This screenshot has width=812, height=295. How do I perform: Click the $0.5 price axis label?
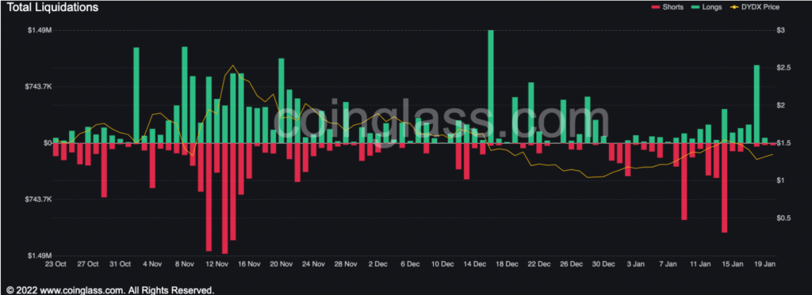[785, 218]
